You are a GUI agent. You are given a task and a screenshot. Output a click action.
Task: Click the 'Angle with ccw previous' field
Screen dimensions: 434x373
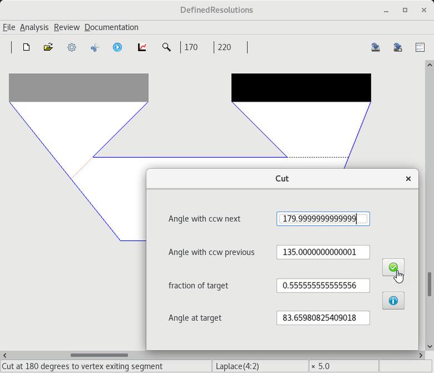[322, 252]
